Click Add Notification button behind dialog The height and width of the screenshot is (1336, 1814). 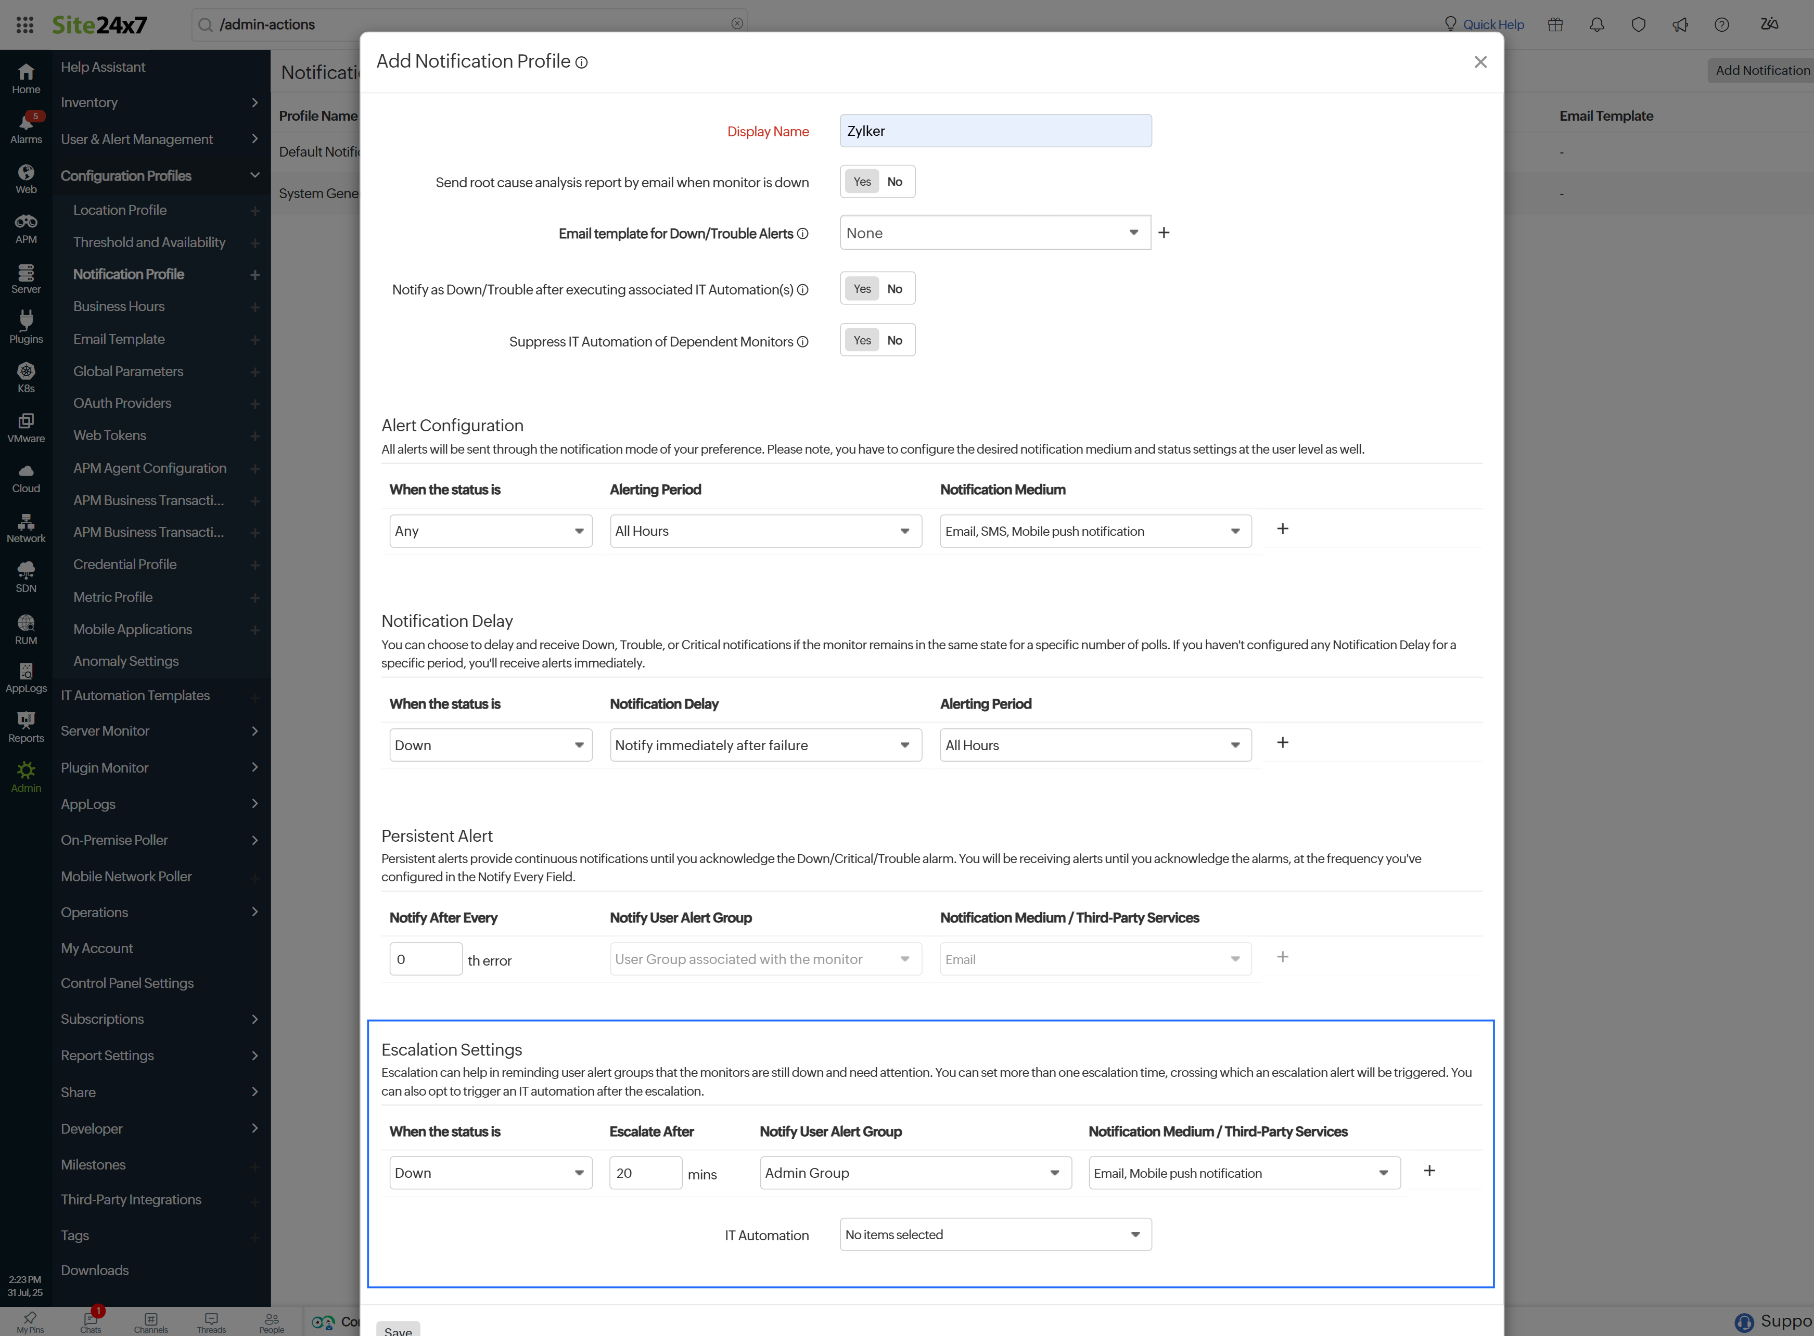(1761, 70)
